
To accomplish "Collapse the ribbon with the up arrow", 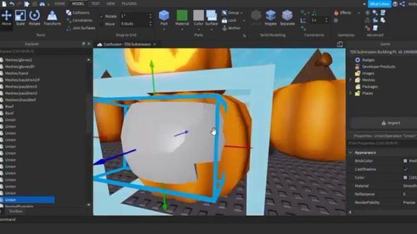I will pyautogui.click(x=364, y=4).
